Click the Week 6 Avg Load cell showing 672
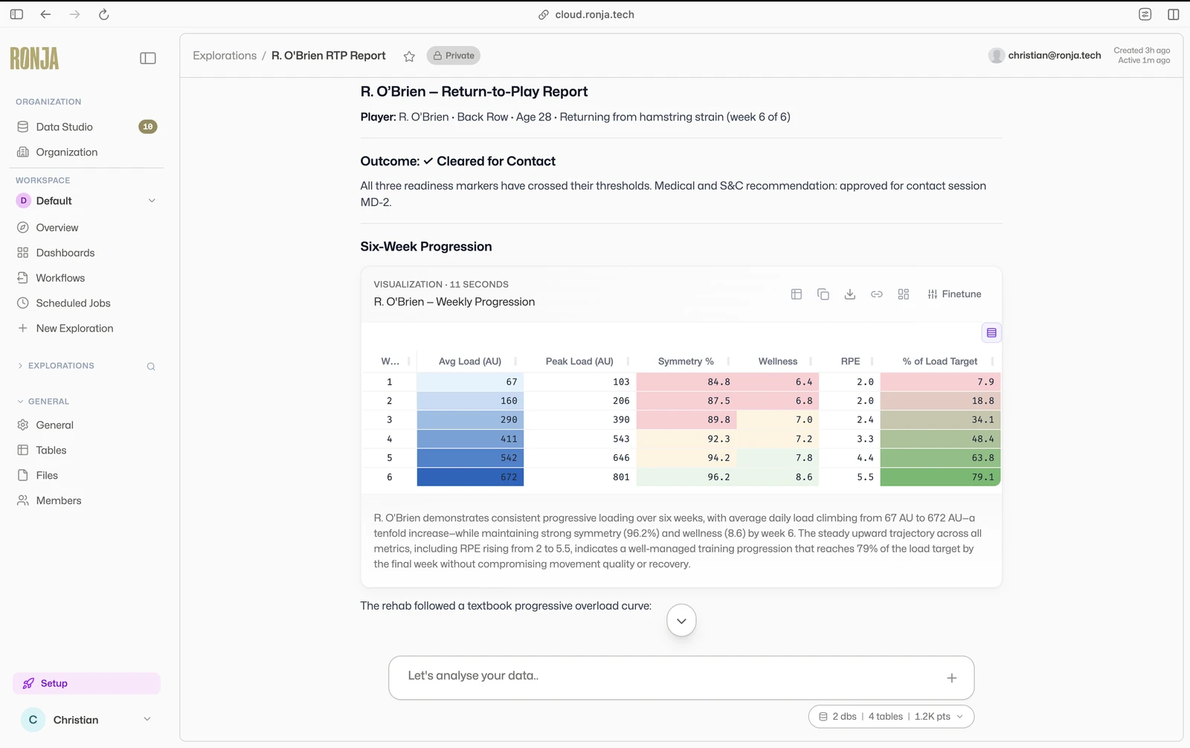 [x=470, y=477]
